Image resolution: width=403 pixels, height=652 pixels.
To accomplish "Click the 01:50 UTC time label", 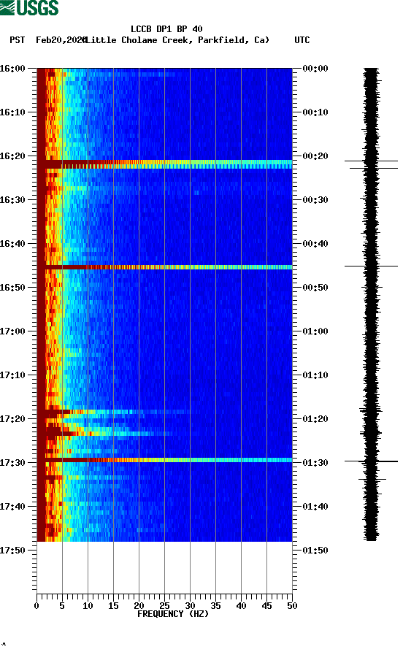I will click(315, 551).
